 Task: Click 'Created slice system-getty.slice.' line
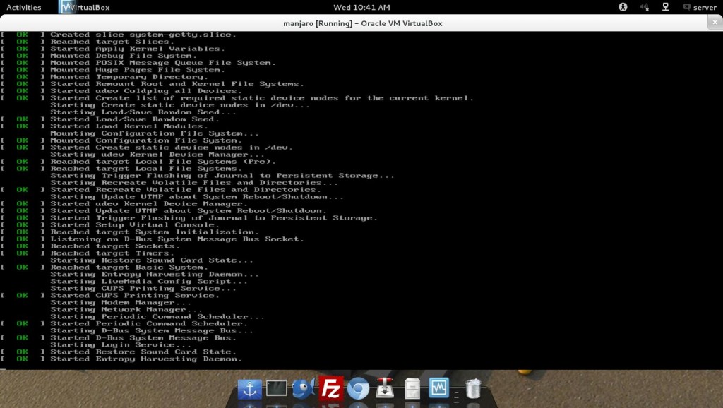[x=143, y=35]
